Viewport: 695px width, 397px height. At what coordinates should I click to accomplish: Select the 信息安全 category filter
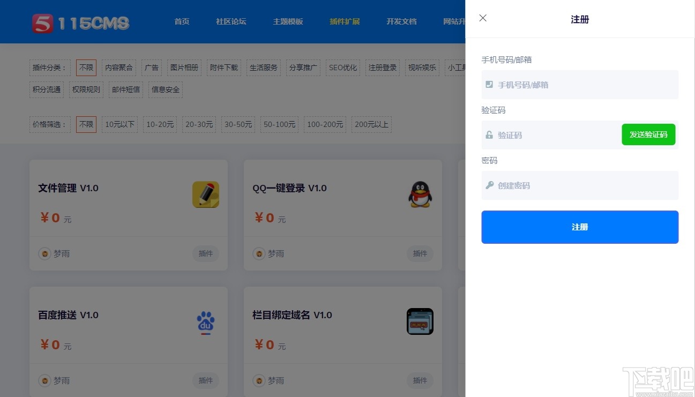166,89
